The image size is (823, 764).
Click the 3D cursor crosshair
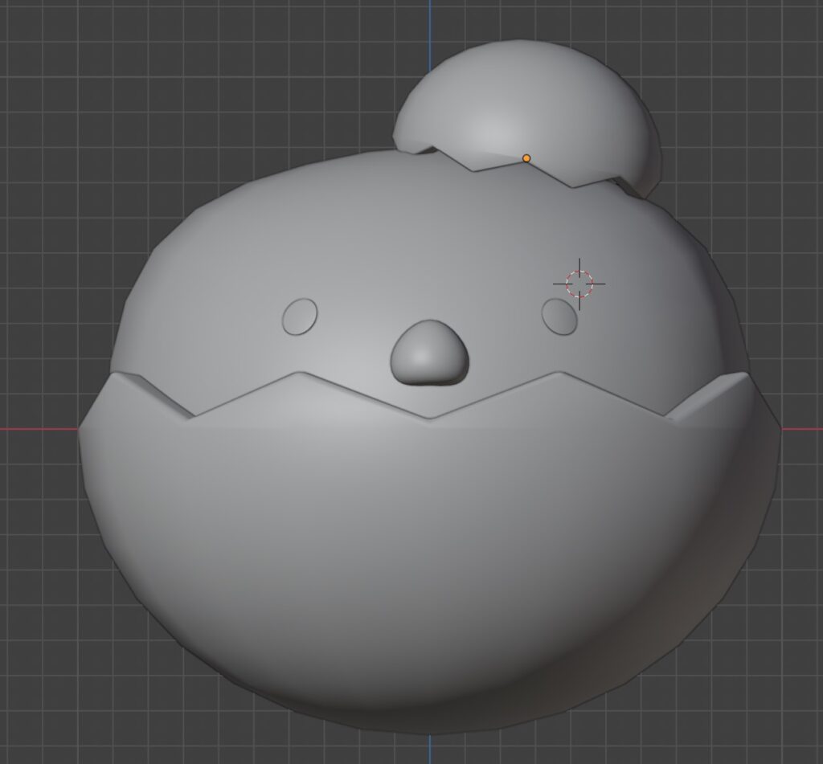pos(579,283)
